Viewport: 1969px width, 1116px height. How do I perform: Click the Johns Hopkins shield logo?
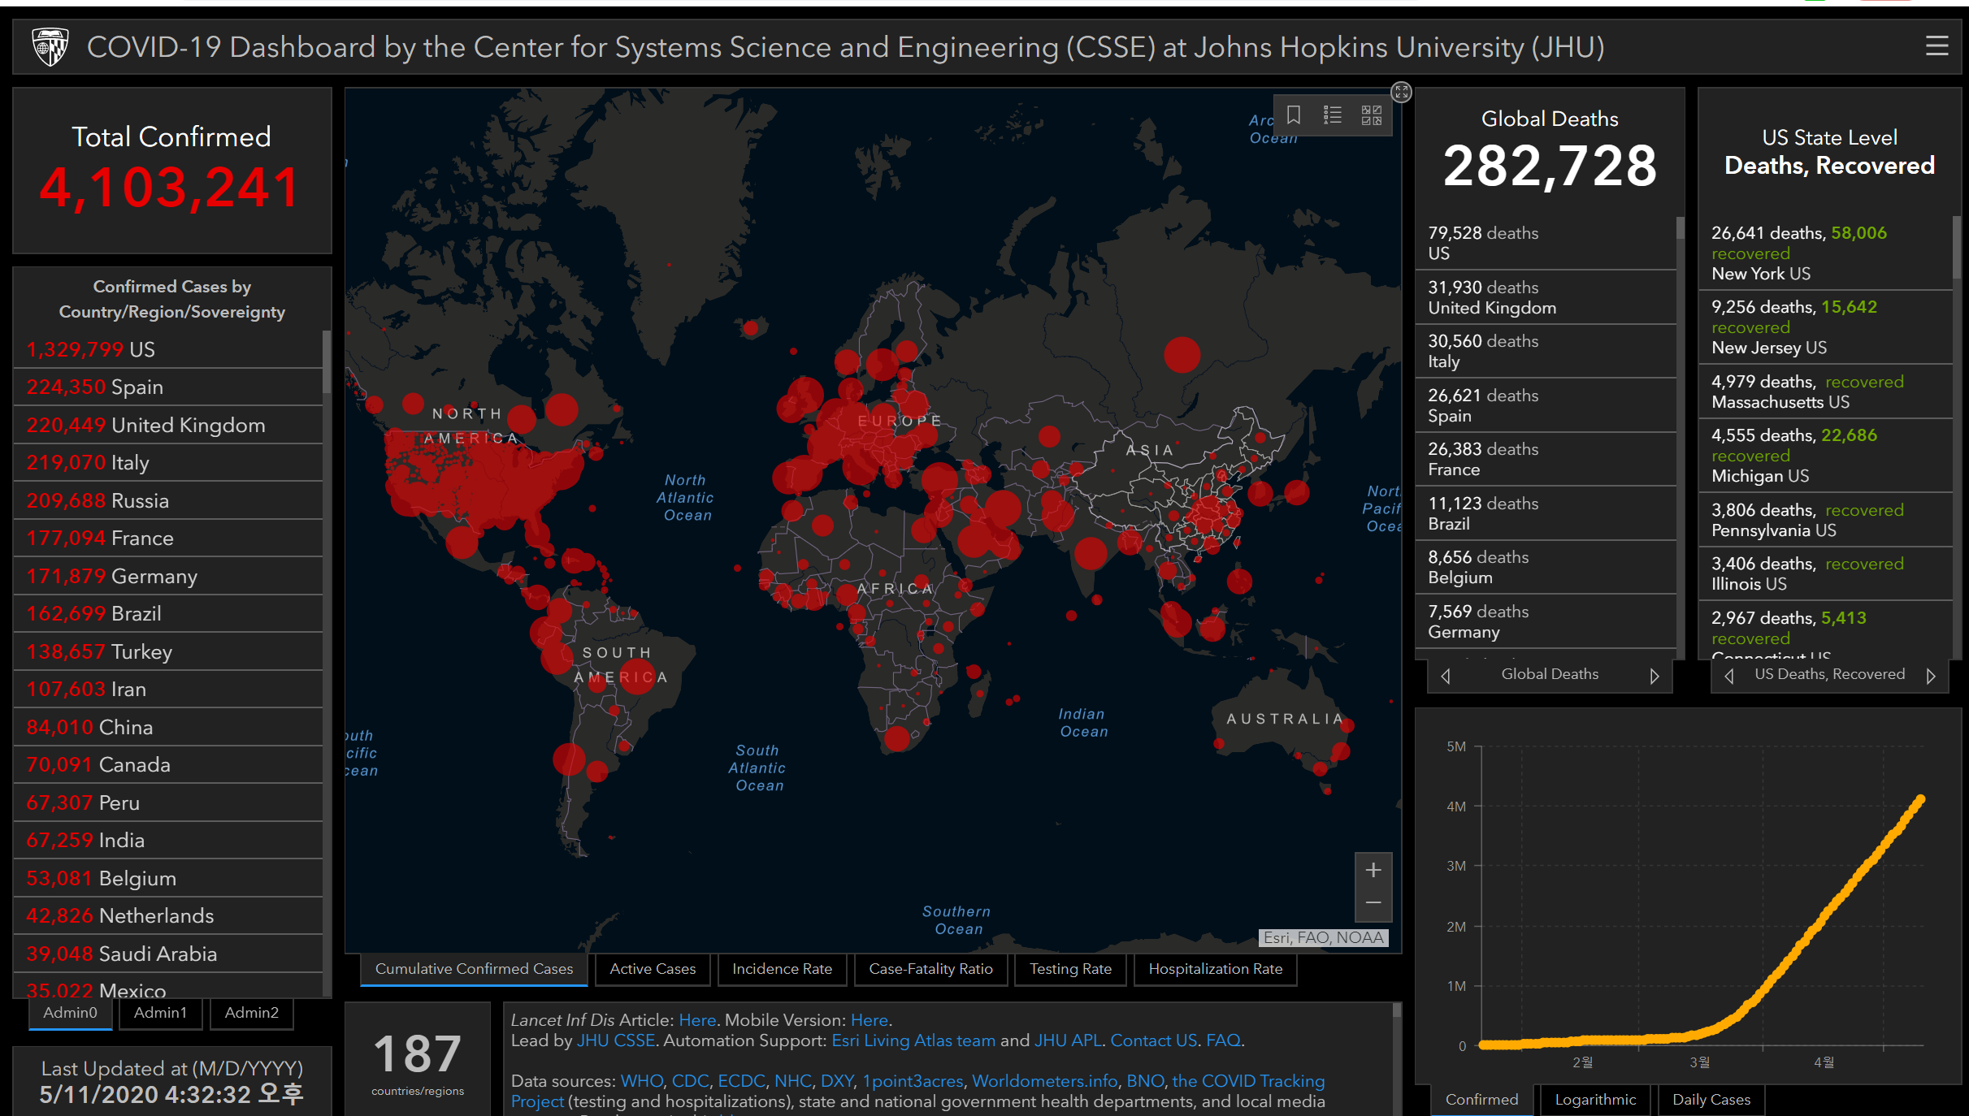point(50,47)
